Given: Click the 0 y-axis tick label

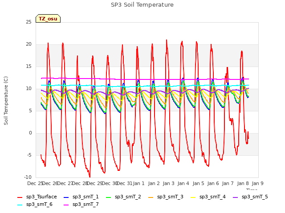Looking at the screenshot, I should 30,133.
